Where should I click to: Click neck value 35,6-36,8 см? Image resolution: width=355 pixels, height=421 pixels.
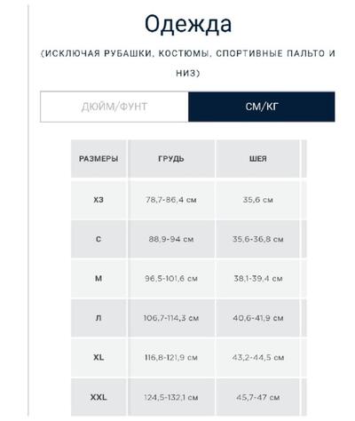(x=258, y=239)
